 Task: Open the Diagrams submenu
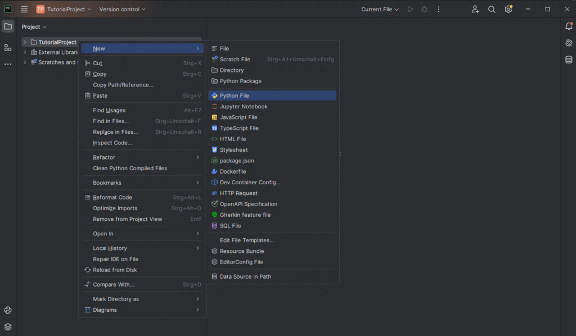(142, 310)
